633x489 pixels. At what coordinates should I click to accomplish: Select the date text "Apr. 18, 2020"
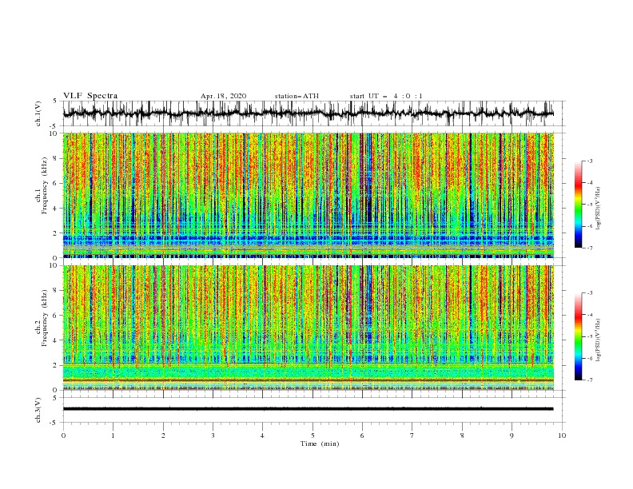[x=223, y=96]
